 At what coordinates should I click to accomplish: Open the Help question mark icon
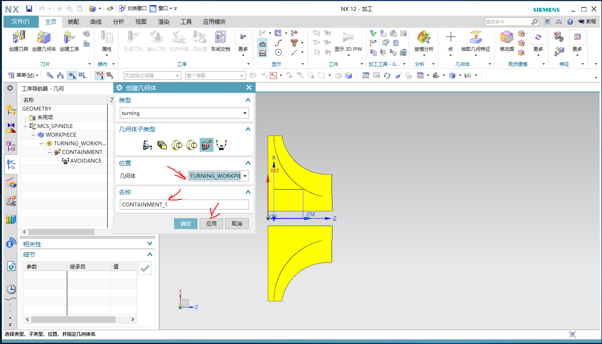(569, 22)
